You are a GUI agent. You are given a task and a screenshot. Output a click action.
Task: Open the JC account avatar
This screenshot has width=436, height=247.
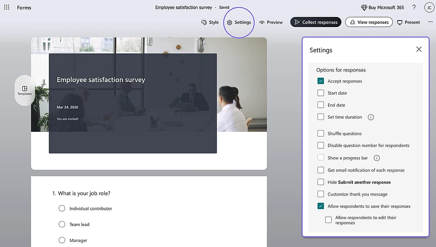click(429, 7)
